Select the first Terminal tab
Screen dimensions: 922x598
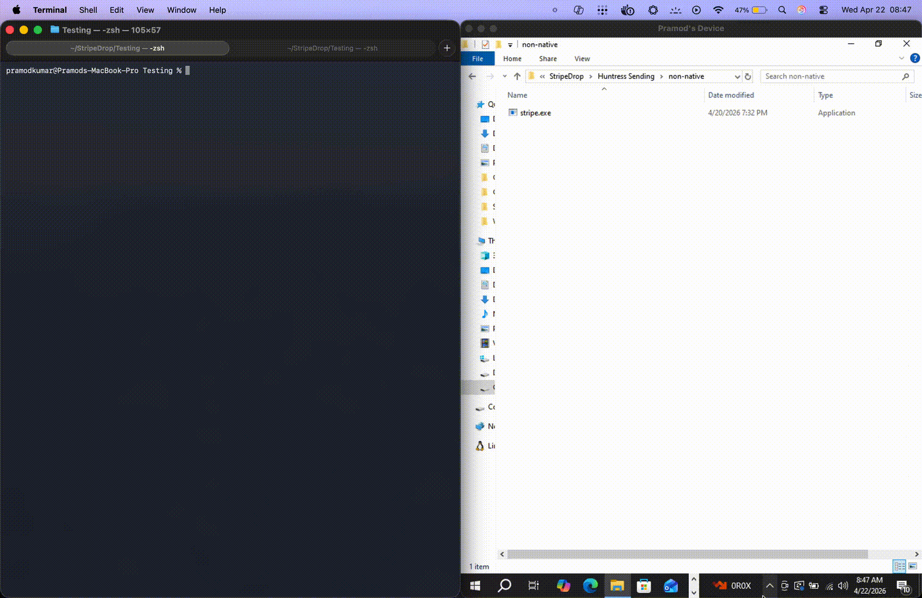coord(118,48)
